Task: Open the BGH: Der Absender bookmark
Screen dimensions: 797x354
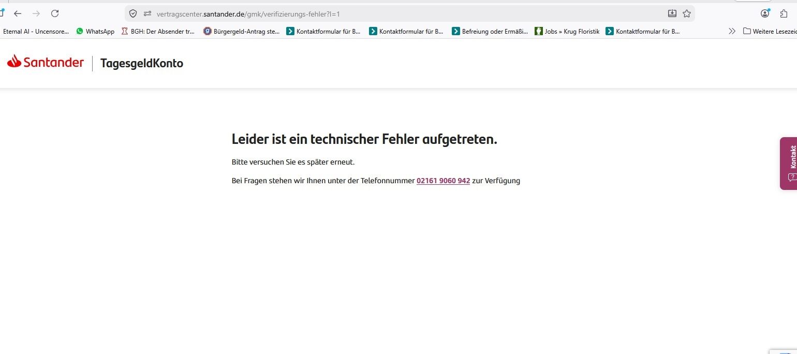Action: pos(158,32)
